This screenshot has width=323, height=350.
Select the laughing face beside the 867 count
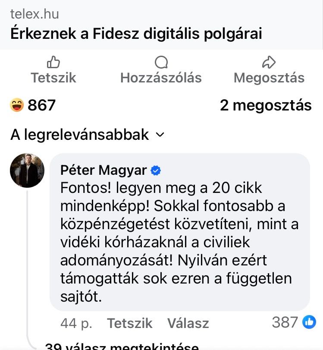16,104
